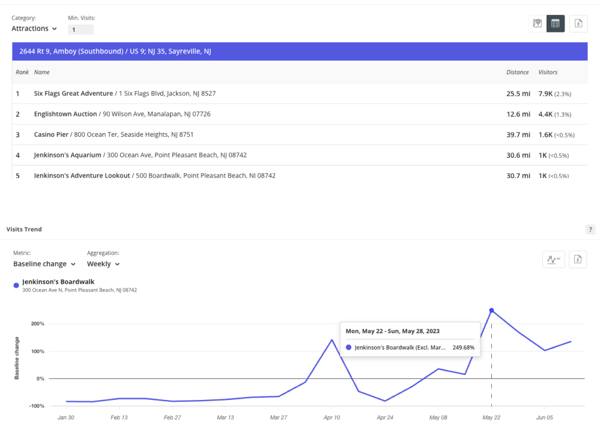Open the Baseline change metric dropdown
600x439 pixels.
pyautogui.click(x=44, y=264)
